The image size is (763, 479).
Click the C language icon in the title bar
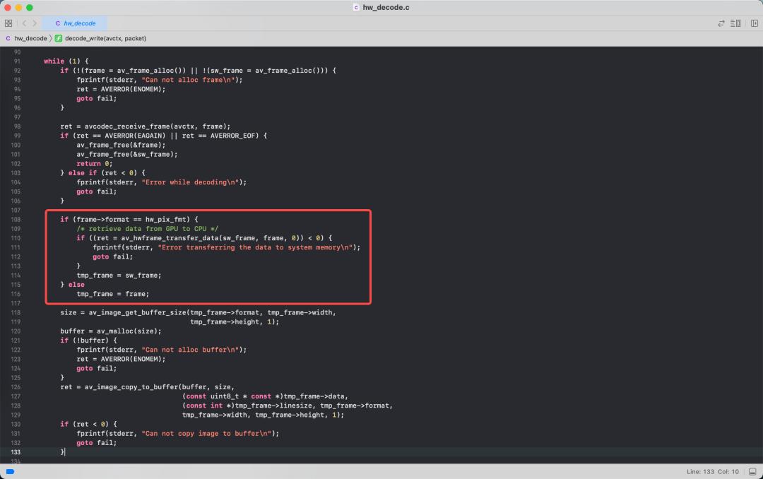[355, 8]
